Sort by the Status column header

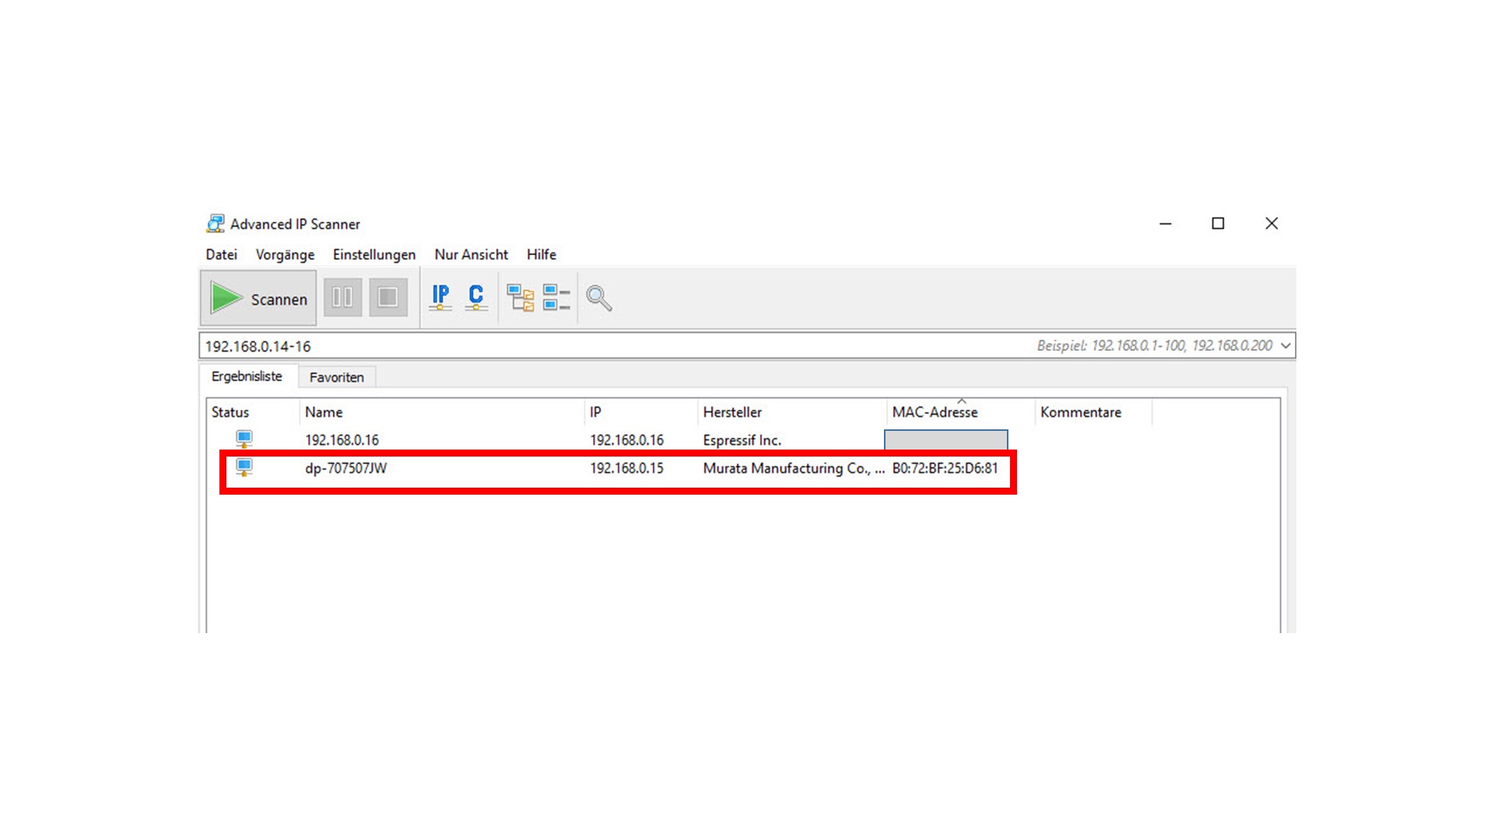253,412
